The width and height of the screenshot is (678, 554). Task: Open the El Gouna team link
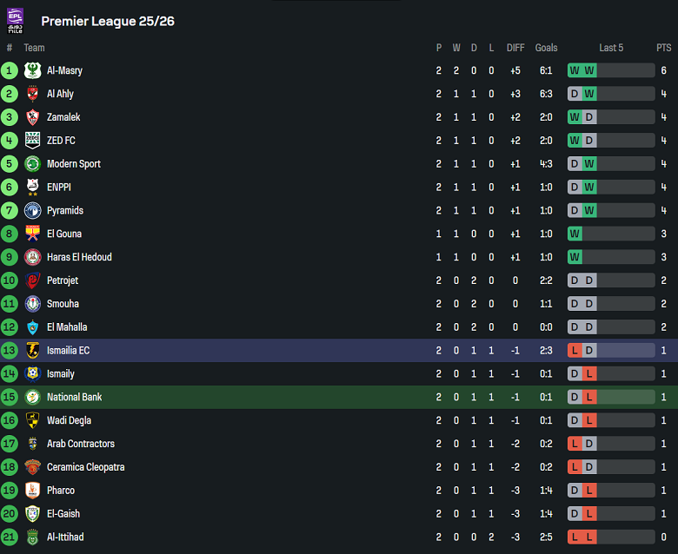(x=64, y=234)
